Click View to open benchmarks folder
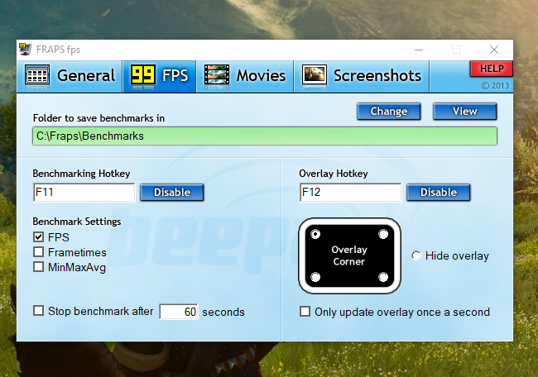Screen dimensions: 538x377 [x=465, y=112]
